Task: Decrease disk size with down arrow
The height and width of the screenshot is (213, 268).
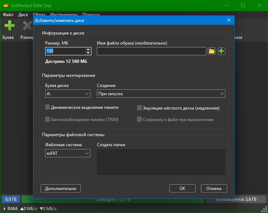Action: (x=88, y=53)
